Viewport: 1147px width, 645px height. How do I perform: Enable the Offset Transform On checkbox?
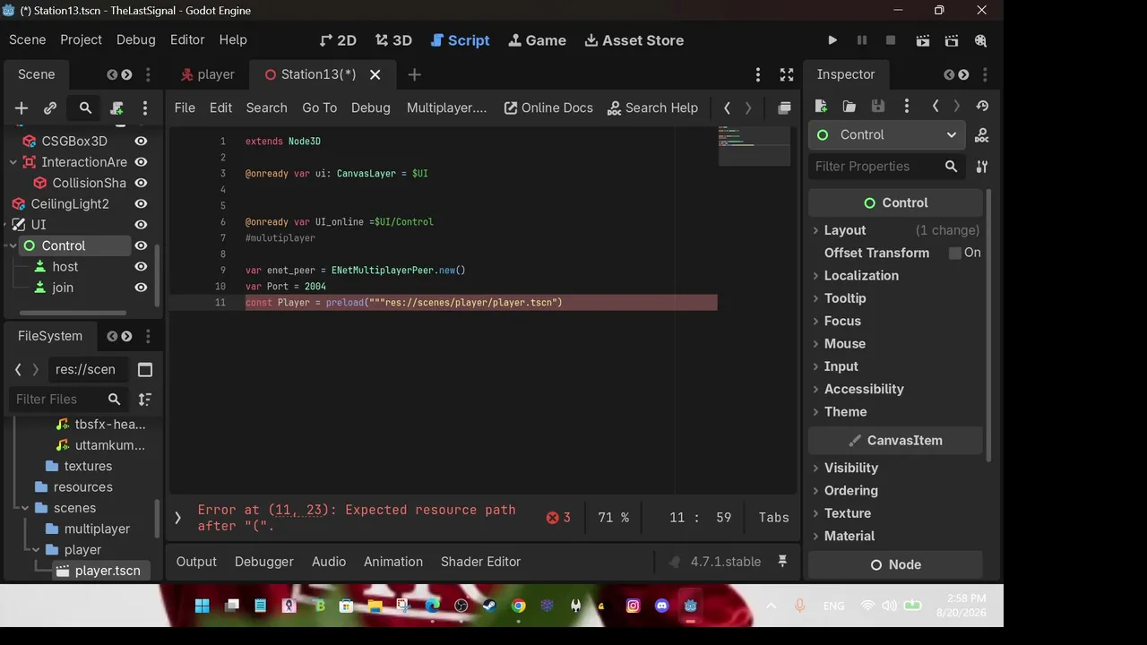click(955, 254)
